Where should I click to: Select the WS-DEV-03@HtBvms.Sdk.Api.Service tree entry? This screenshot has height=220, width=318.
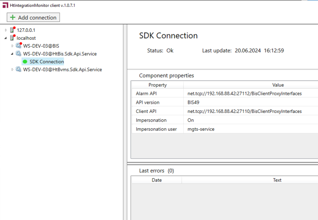pyautogui.click(x=62, y=69)
